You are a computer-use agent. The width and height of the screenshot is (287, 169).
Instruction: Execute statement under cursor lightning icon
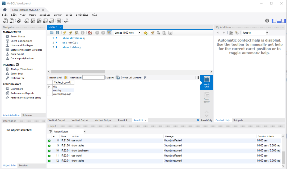pos(71,33)
